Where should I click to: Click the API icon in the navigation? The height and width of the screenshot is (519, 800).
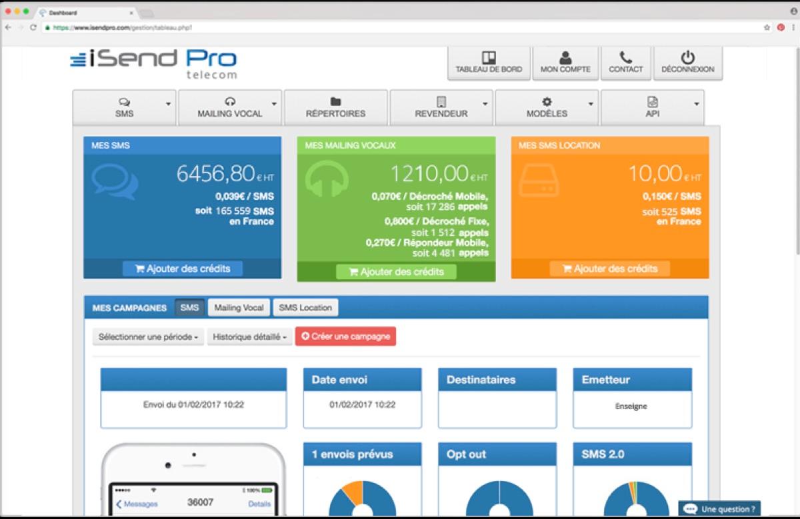pyautogui.click(x=651, y=101)
